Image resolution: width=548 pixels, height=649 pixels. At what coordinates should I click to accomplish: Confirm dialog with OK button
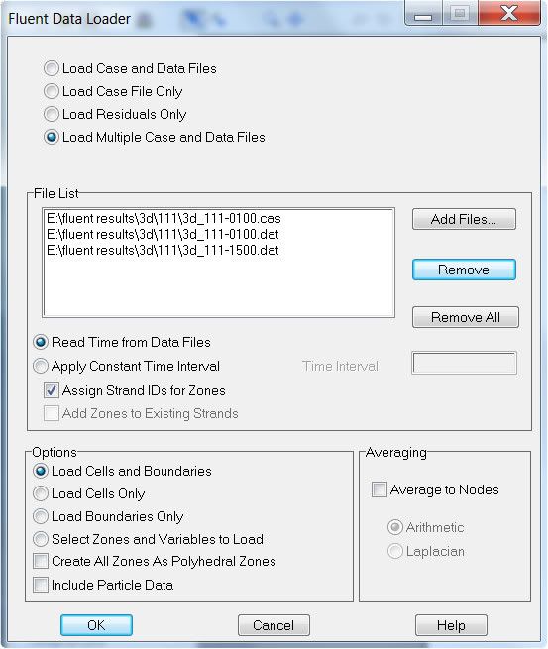tap(96, 625)
